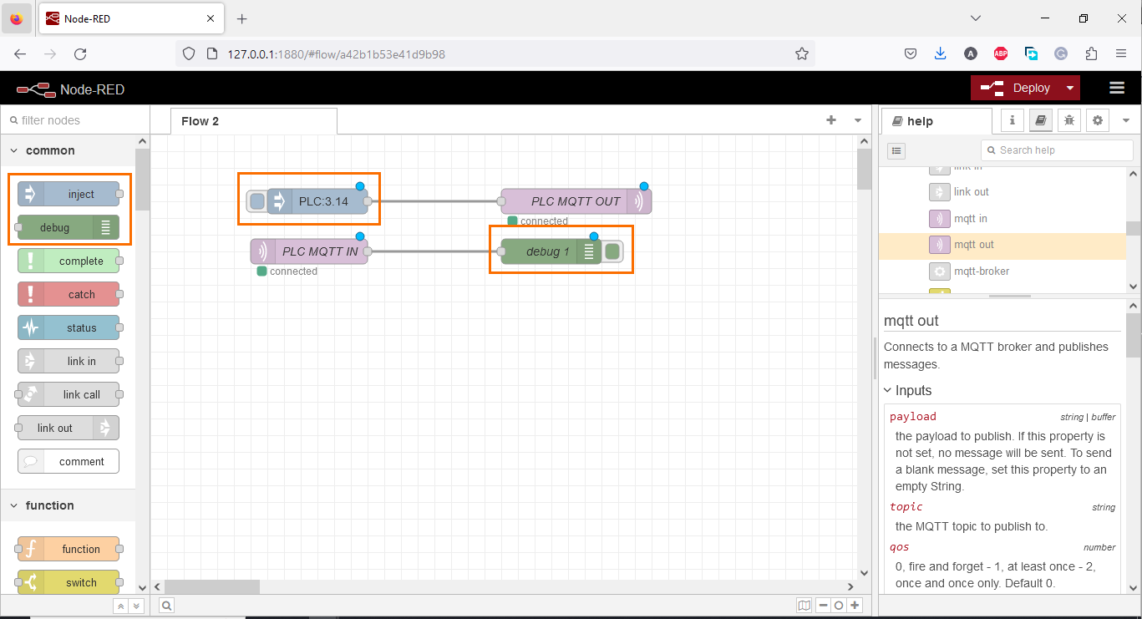Select the PLC MQTT OUT node
The image size is (1142, 619).
click(576, 201)
